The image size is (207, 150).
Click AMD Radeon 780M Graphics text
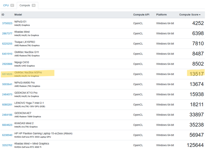28,117
